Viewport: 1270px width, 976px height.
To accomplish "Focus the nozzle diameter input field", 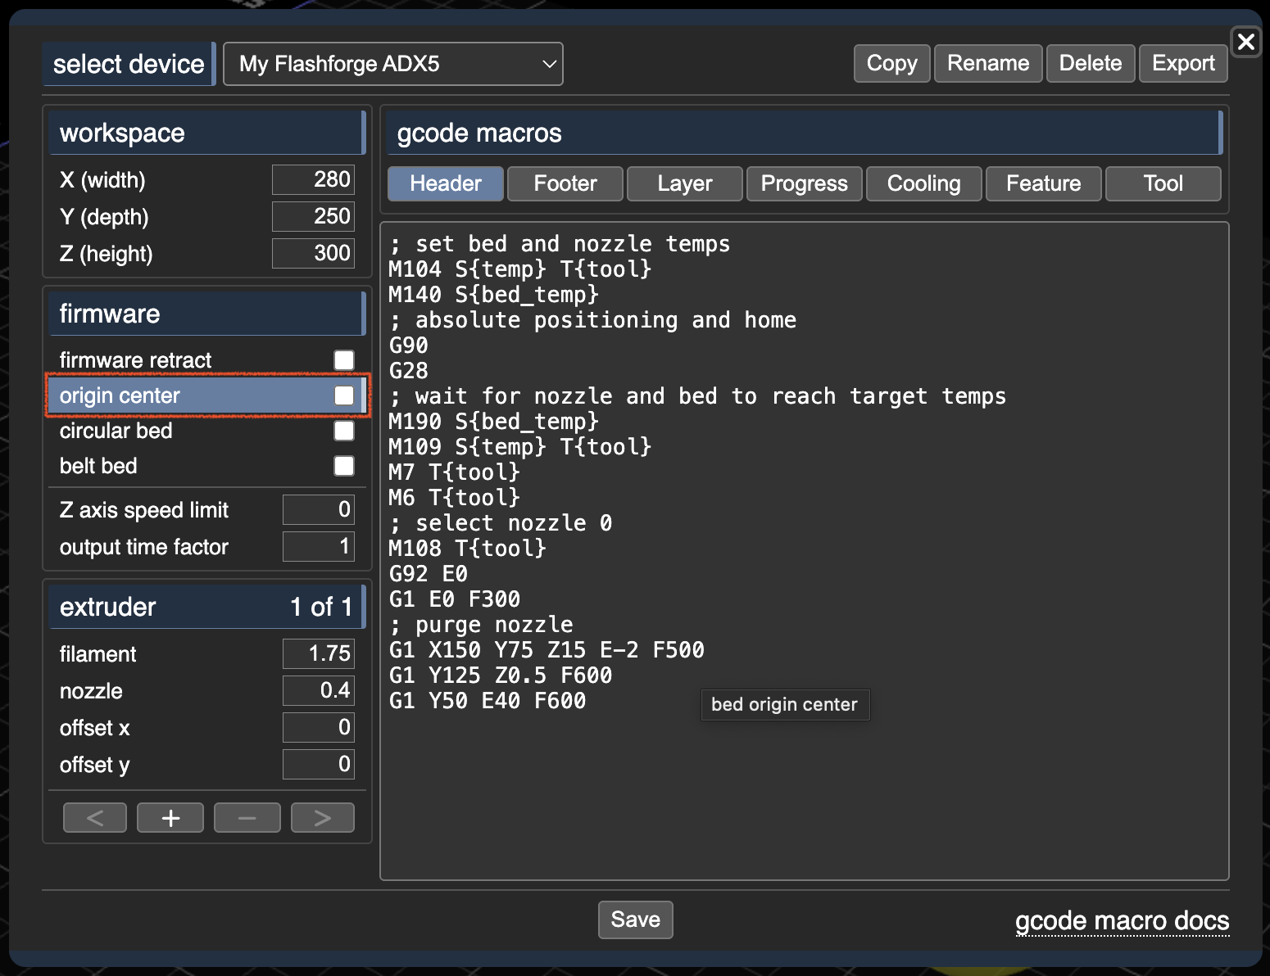I will click(x=319, y=690).
